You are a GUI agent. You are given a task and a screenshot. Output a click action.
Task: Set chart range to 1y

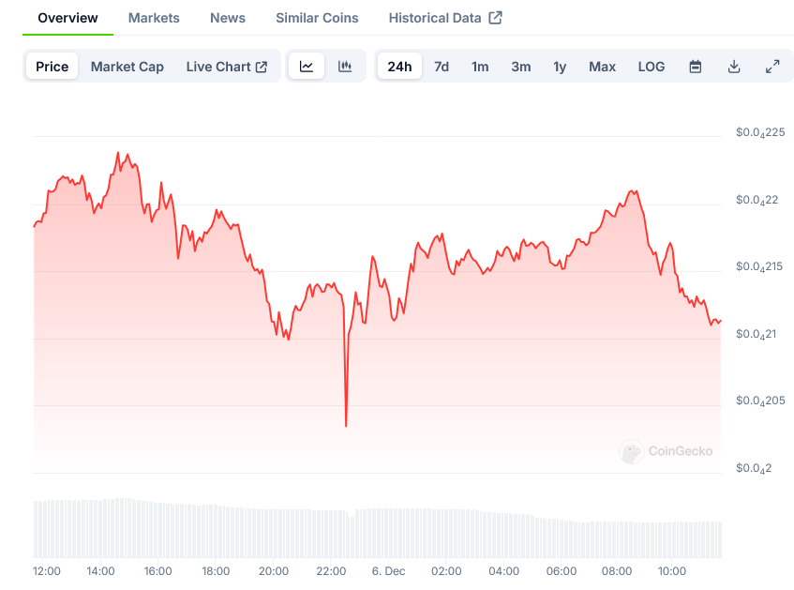pyautogui.click(x=560, y=67)
